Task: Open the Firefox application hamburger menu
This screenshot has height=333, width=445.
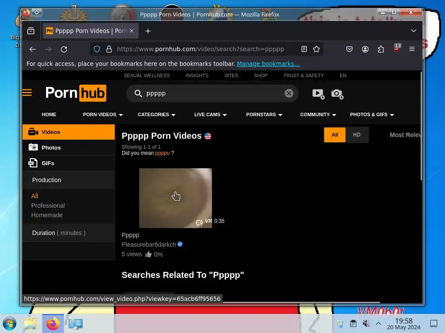Action: click(412, 49)
